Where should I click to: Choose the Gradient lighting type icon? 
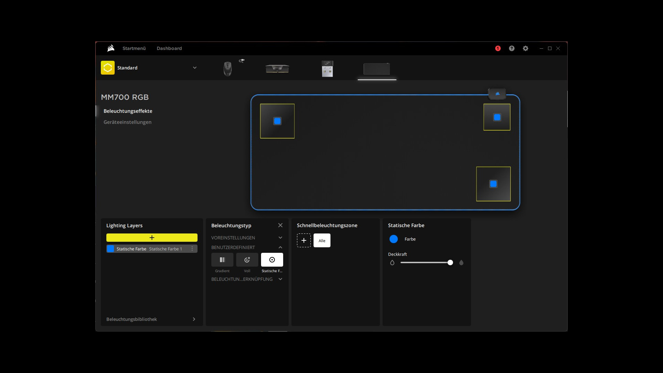point(222,260)
